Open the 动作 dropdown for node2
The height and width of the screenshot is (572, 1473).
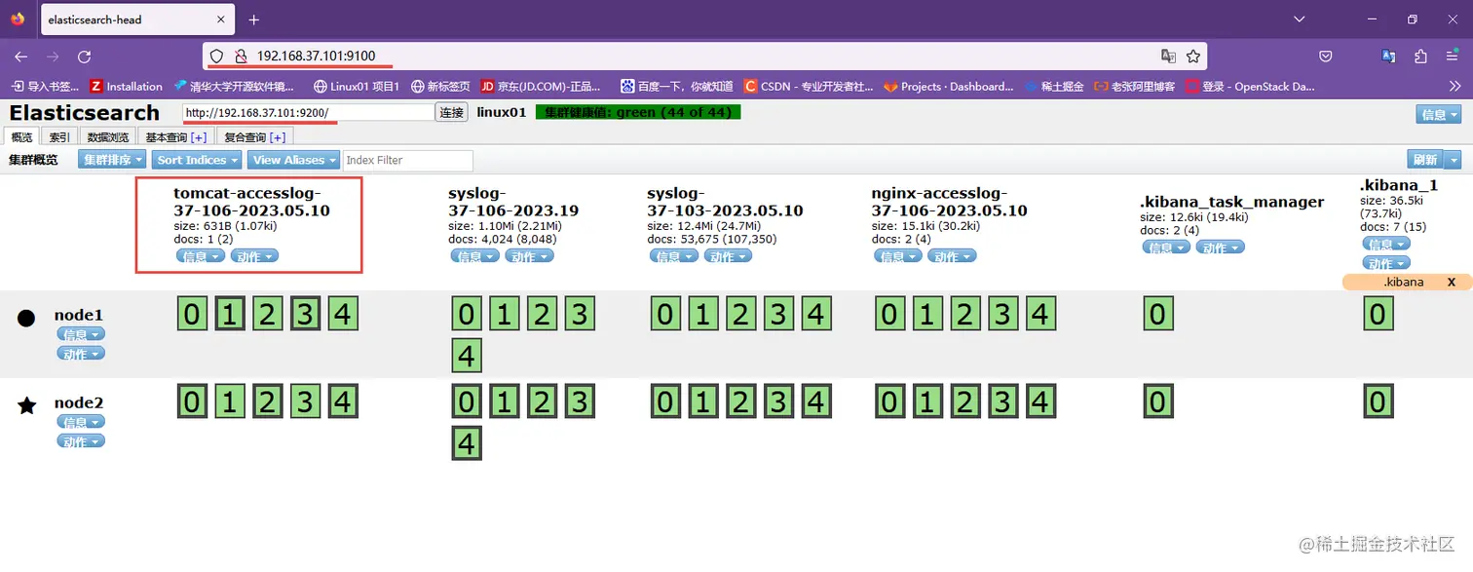coord(81,441)
